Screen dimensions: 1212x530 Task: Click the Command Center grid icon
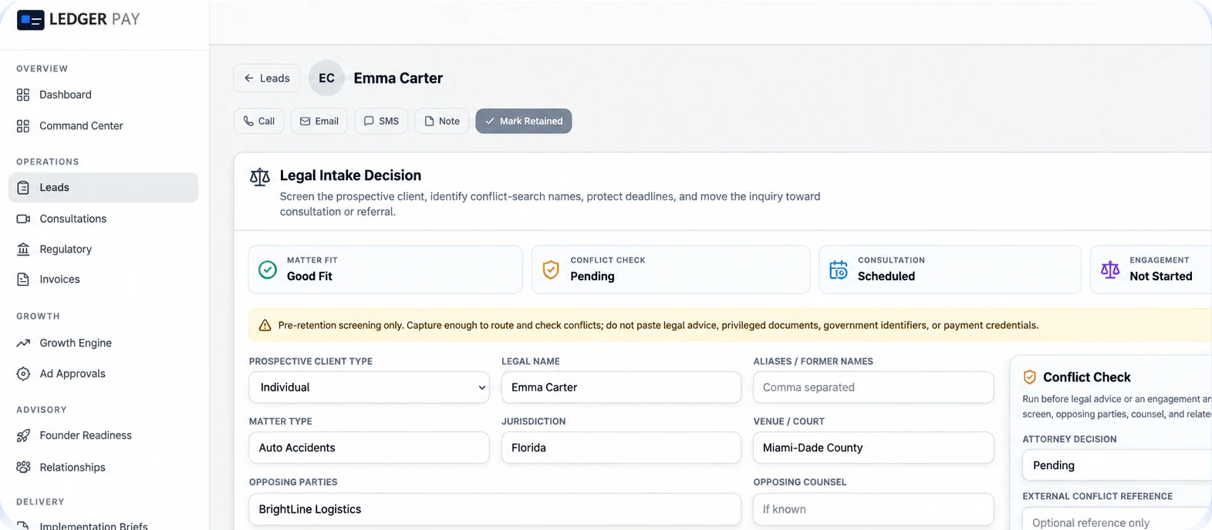point(23,126)
